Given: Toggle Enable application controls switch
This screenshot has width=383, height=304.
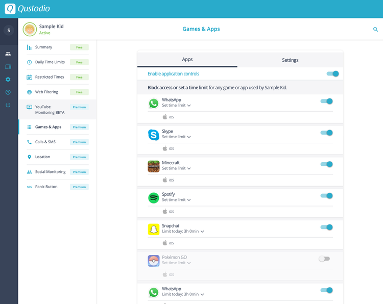Looking at the screenshot, I should point(332,73).
